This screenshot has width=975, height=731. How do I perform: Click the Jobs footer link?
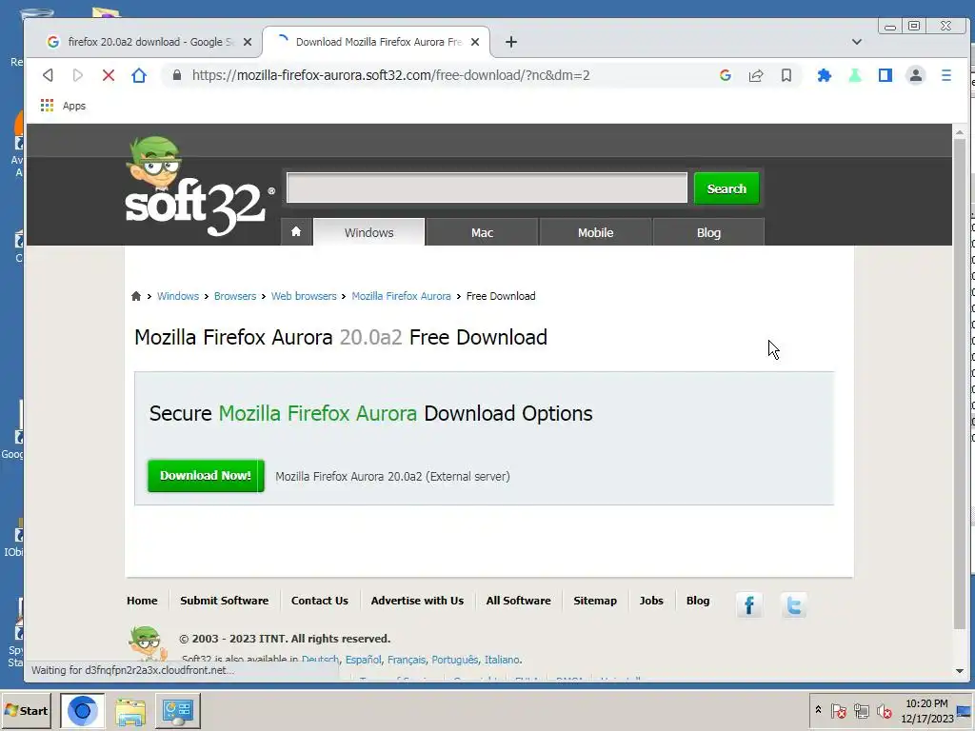pos(651,601)
